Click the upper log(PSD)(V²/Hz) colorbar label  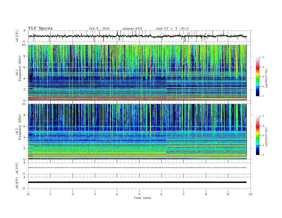[x=267, y=78]
